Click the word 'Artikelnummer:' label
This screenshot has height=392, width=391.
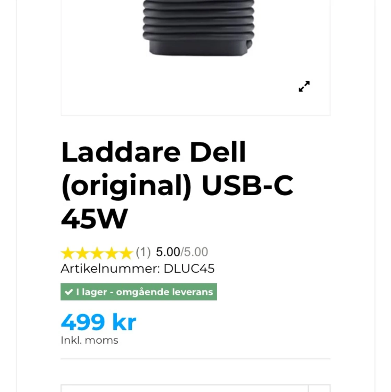(x=110, y=269)
